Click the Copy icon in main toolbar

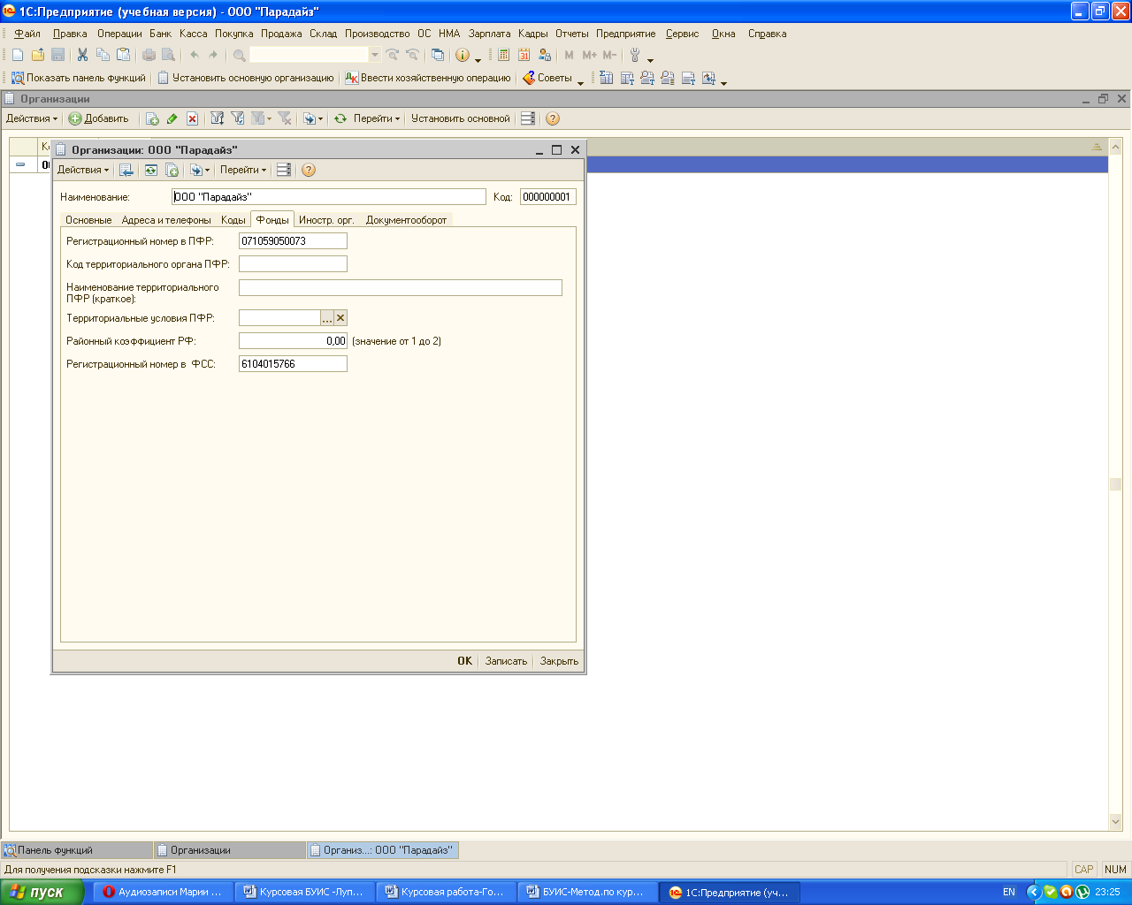(103, 55)
